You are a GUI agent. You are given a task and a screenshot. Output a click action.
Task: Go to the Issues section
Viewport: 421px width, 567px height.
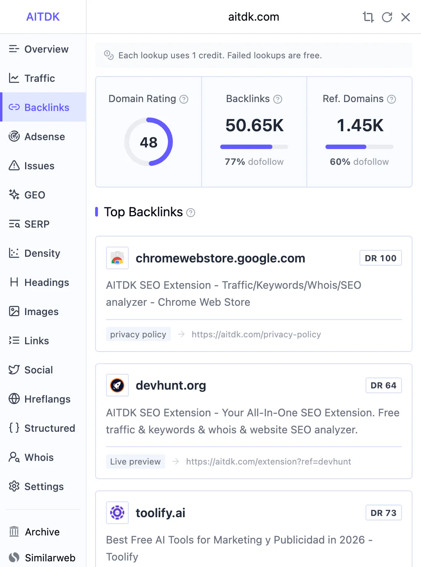tap(43, 166)
